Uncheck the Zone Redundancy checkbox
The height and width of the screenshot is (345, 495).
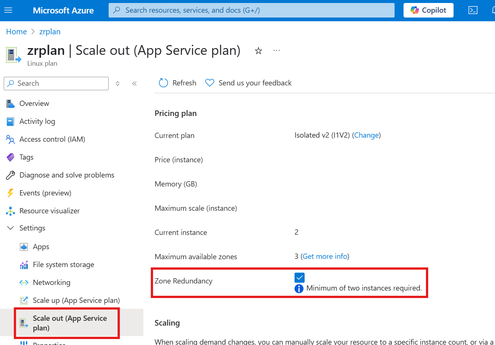tap(299, 277)
